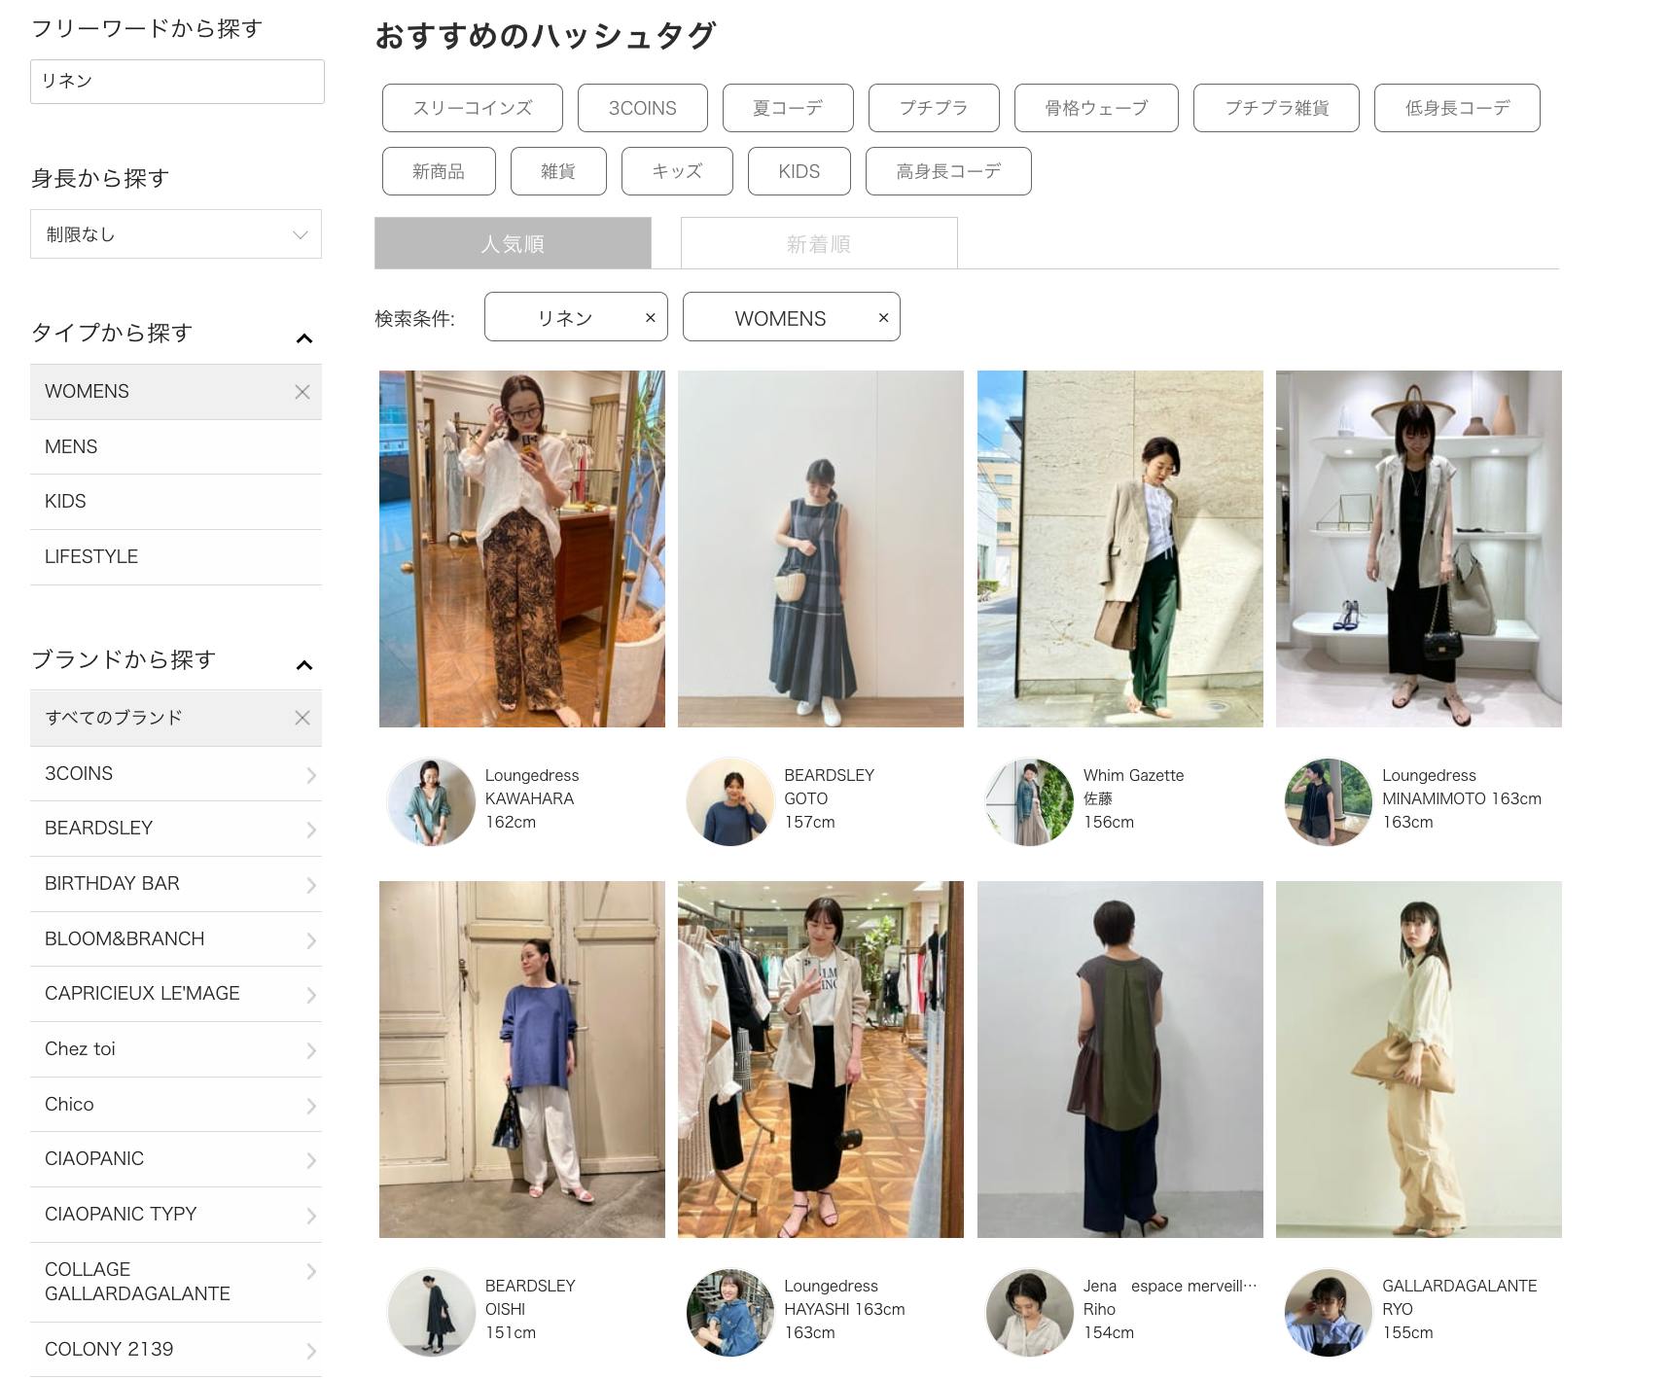The width and height of the screenshot is (1669, 1379).
Task: Open the BEARDSLEY brand arrow in the sidebar
Action: [311, 830]
